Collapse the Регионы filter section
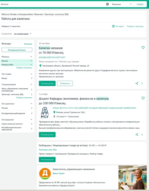Screen dimensions: 149x191 (x=31, y=57)
